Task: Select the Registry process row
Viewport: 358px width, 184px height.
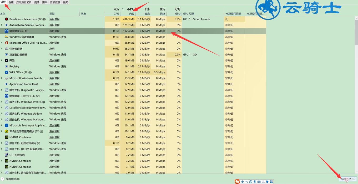Action: 133,67
